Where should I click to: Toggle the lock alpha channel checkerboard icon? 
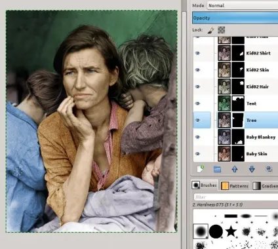[222, 30]
